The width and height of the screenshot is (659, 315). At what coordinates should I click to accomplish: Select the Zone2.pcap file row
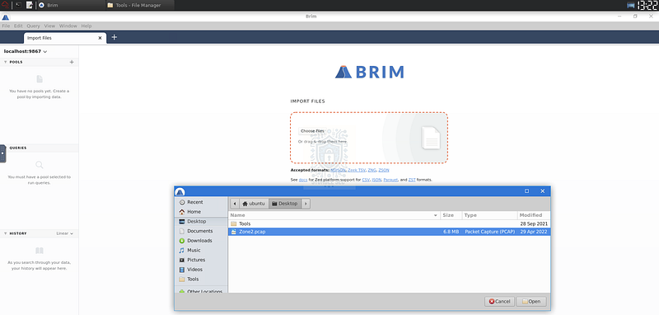pyautogui.click(x=389, y=232)
